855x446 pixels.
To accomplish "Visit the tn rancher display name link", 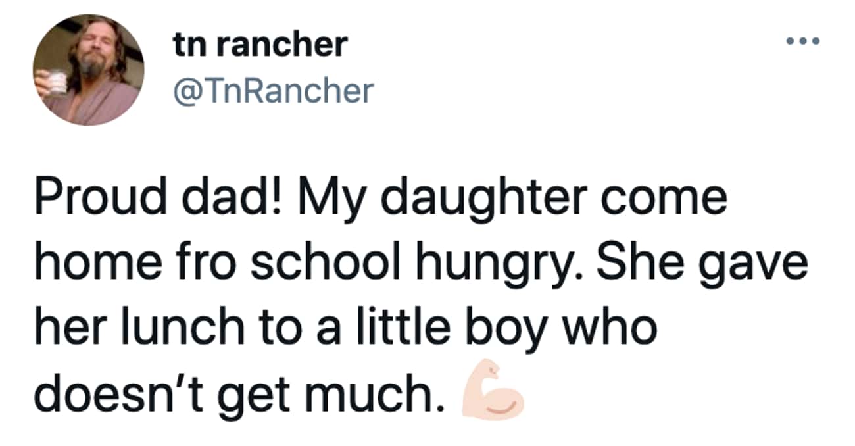I will [259, 45].
